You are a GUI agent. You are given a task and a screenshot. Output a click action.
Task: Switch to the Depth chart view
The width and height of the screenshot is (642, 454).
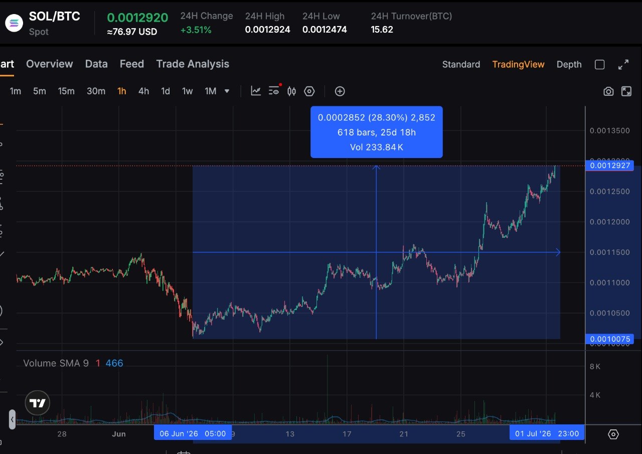coord(569,64)
